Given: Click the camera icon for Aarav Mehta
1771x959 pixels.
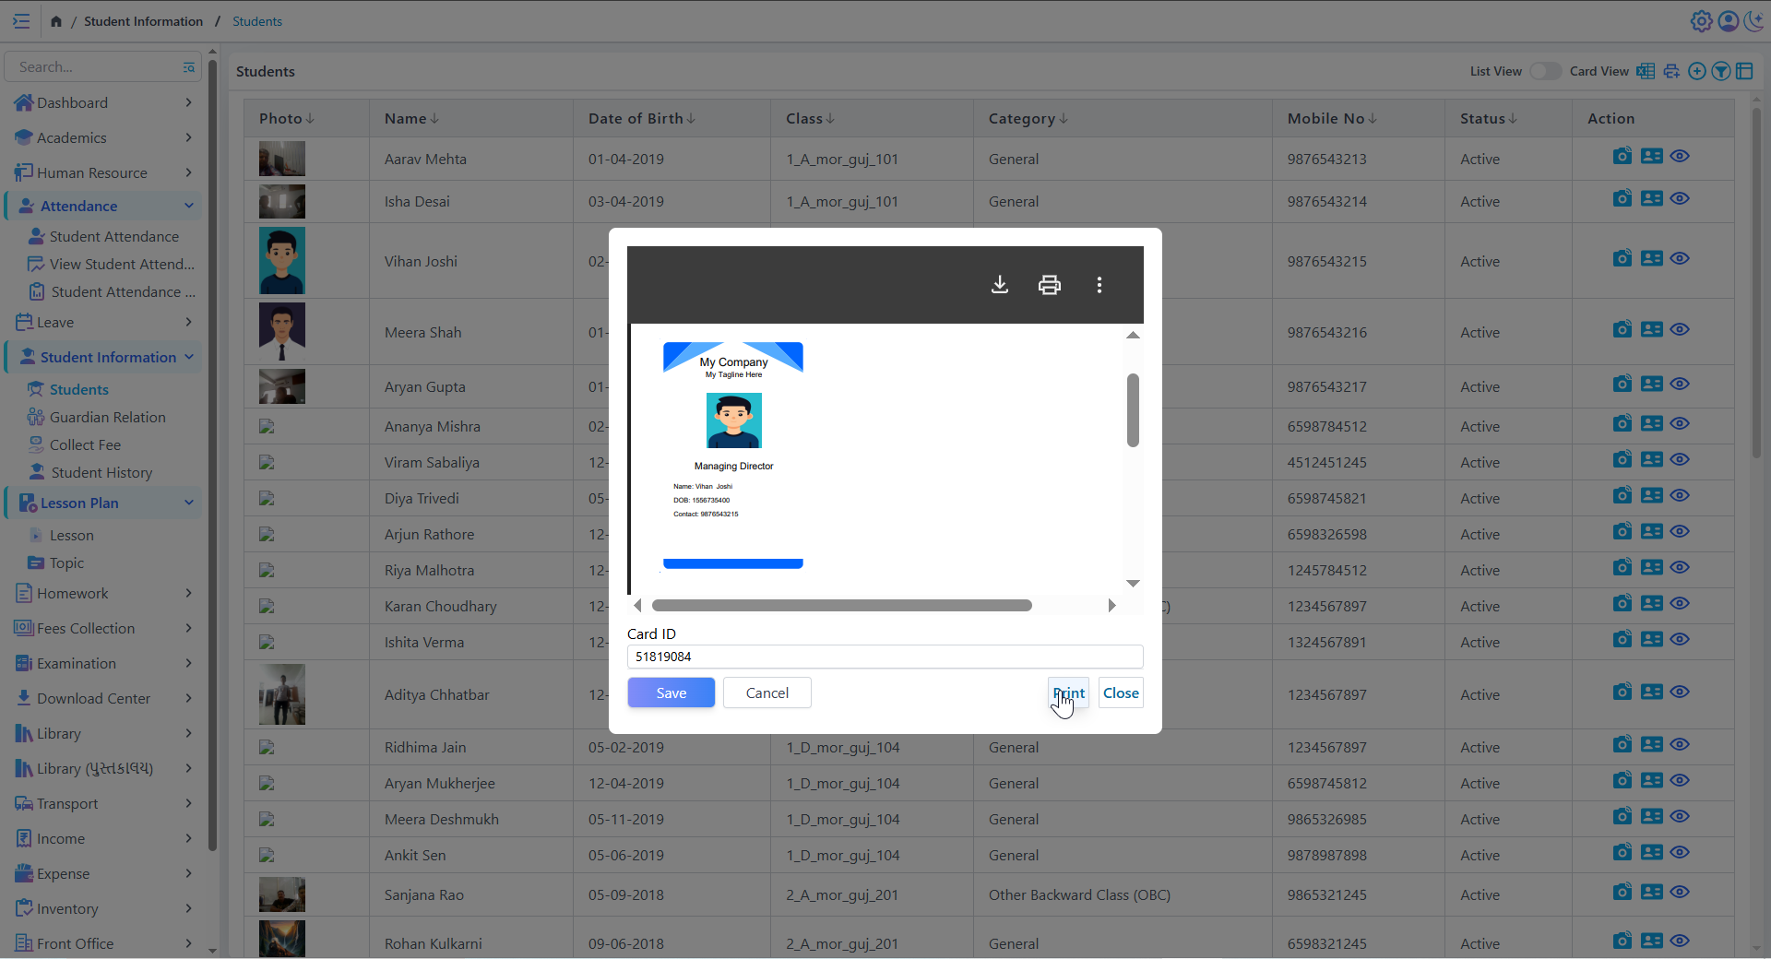Looking at the screenshot, I should pyautogui.click(x=1622, y=156).
